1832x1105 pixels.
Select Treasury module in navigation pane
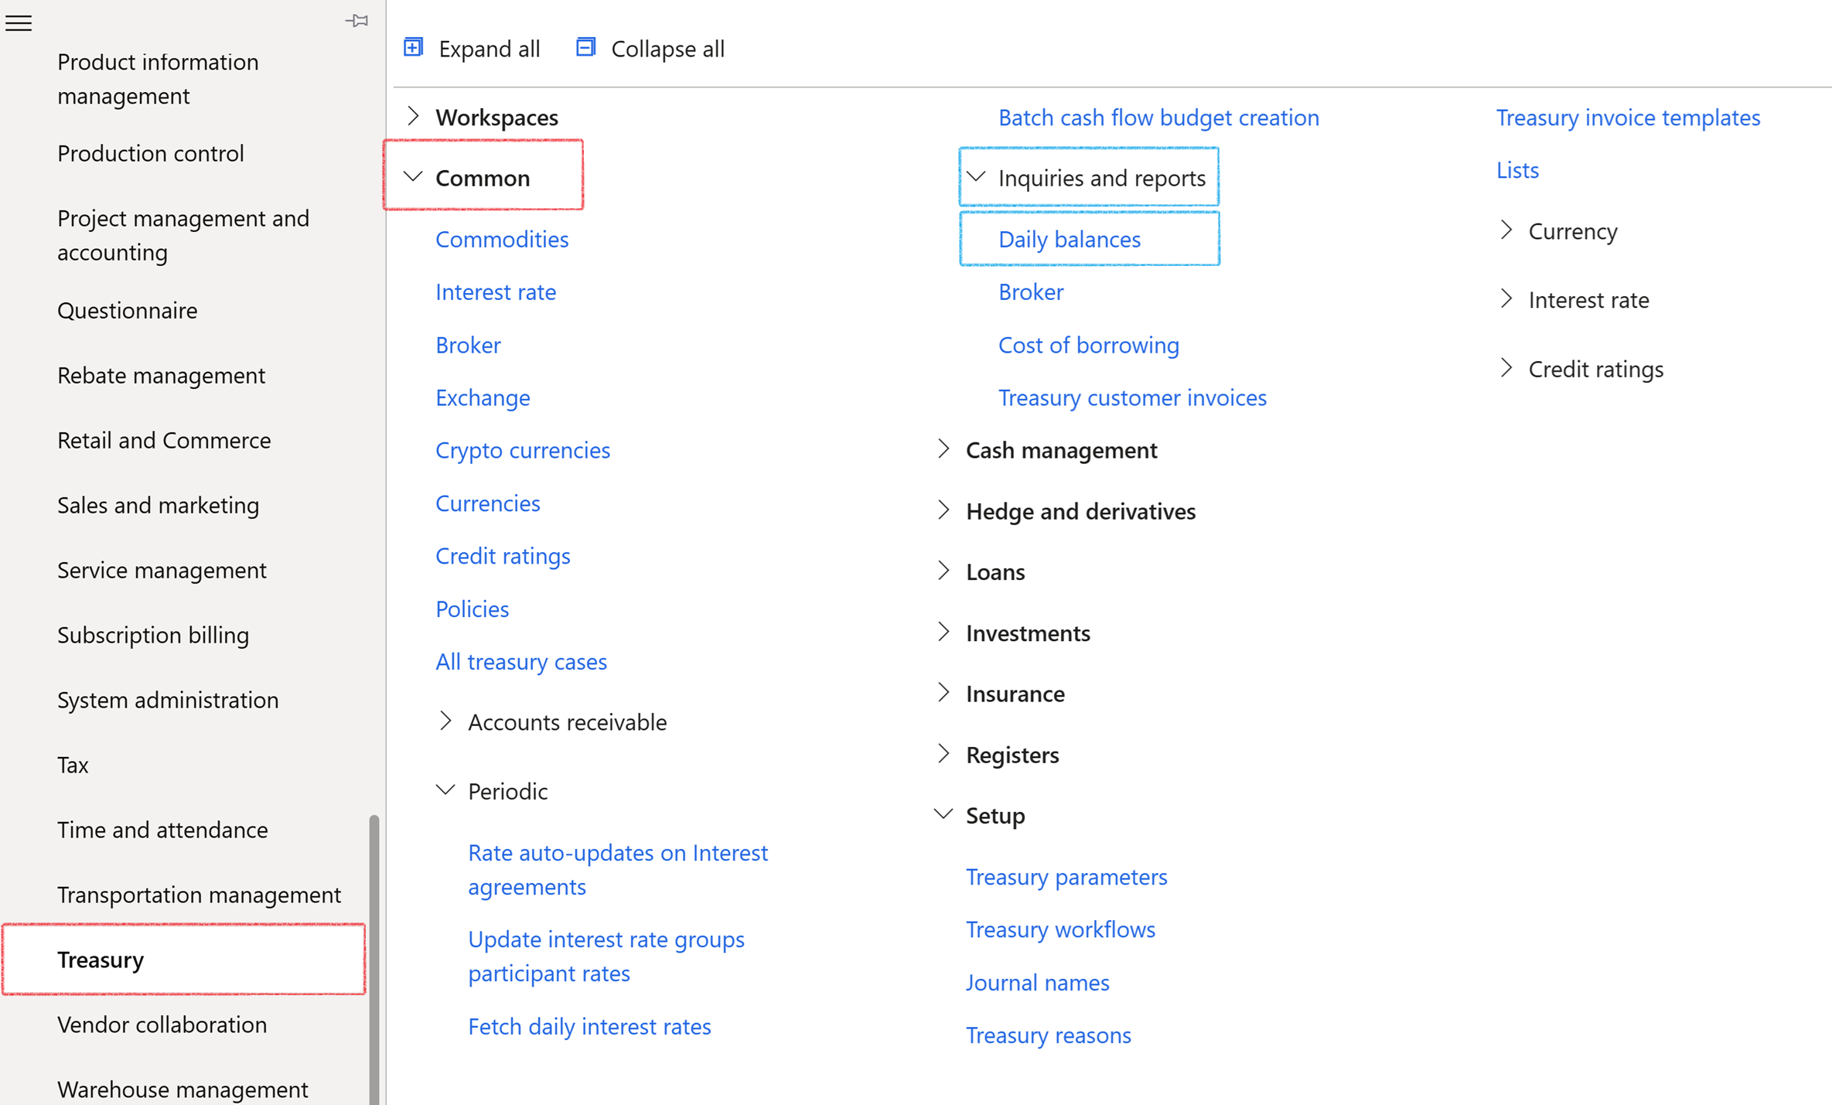(101, 959)
